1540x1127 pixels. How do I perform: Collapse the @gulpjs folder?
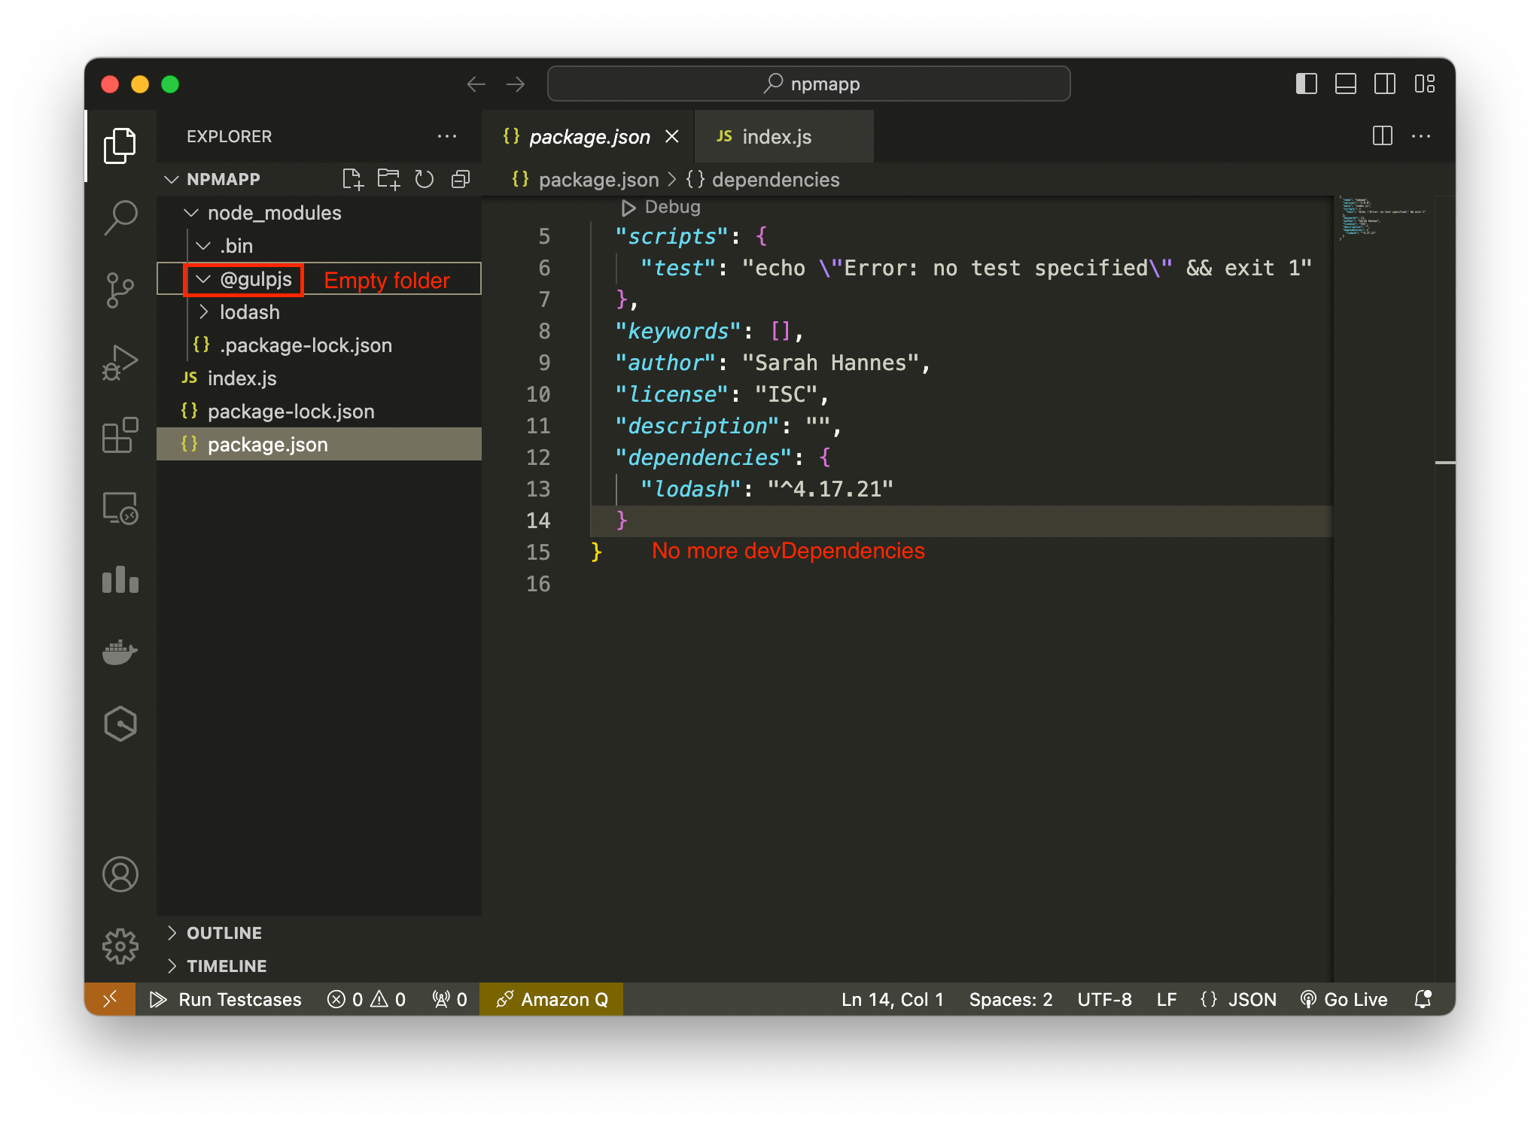pos(203,279)
